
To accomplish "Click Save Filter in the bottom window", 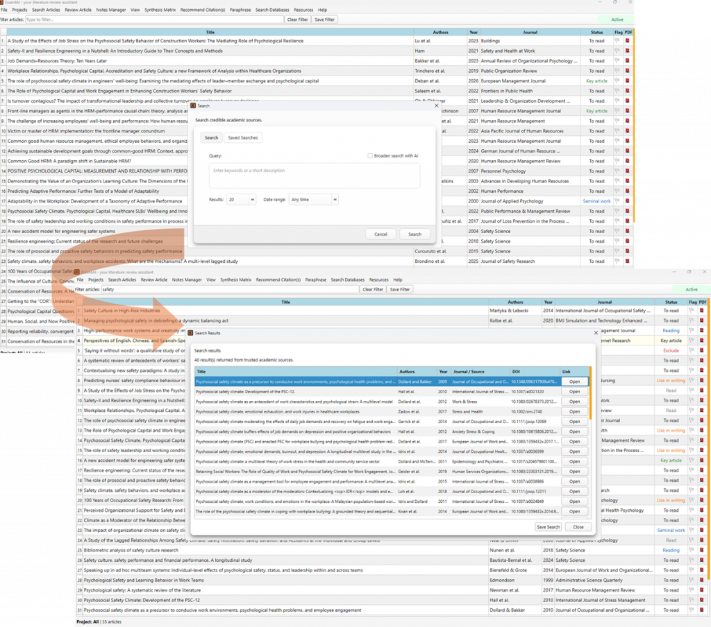I will (x=400, y=289).
